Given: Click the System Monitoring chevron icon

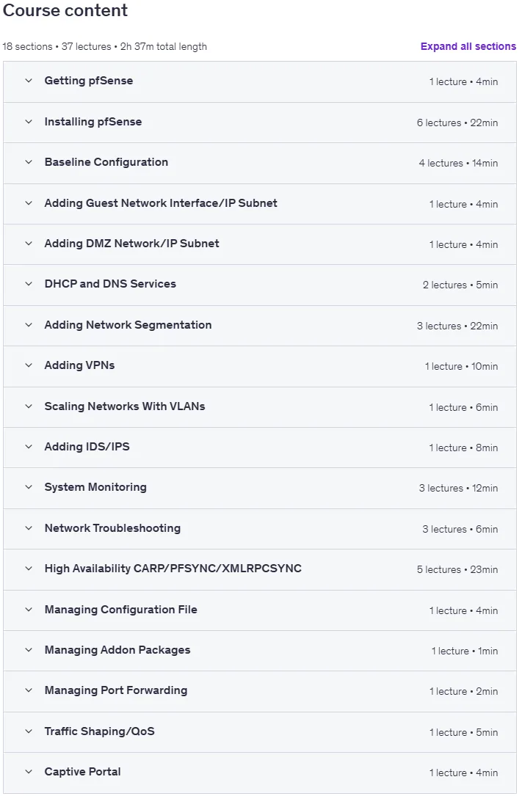Looking at the screenshot, I should click(x=29, y=487).
